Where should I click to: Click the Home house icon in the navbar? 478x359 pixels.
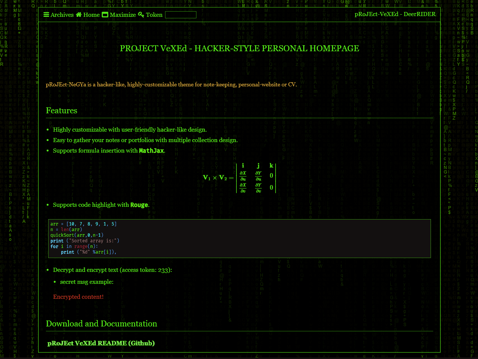79,15
